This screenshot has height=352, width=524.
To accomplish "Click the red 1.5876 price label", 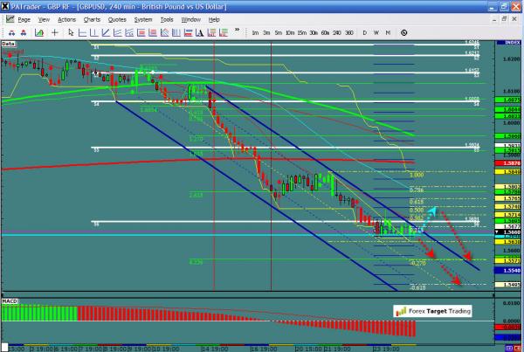I will coord(512,163).
